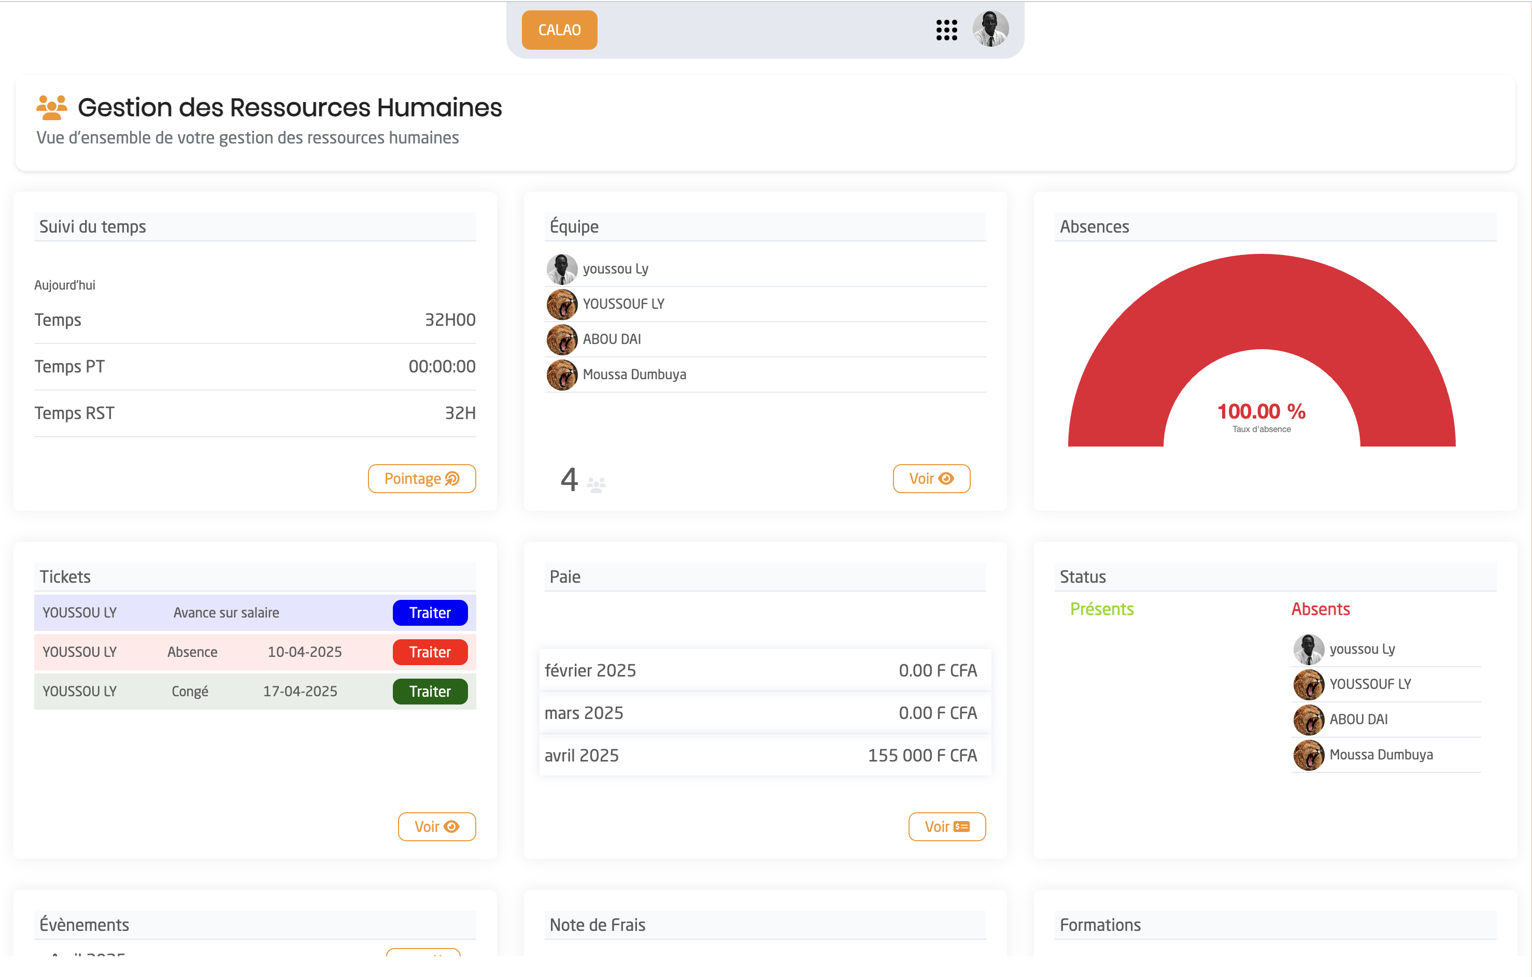Select the avril 2025 payroll row

(x=765, y=755)
